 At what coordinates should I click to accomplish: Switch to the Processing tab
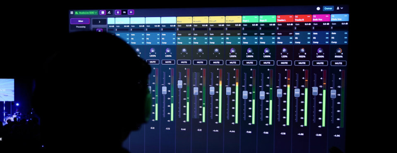[x=81, y=27]
